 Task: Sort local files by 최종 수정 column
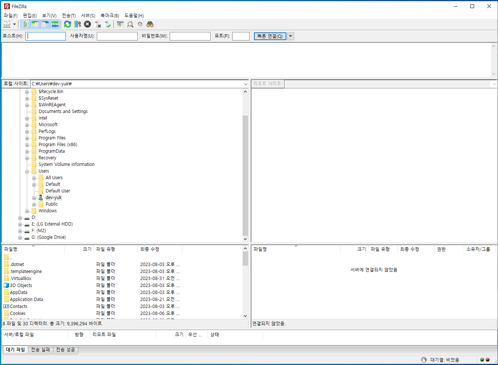point(160,249)
